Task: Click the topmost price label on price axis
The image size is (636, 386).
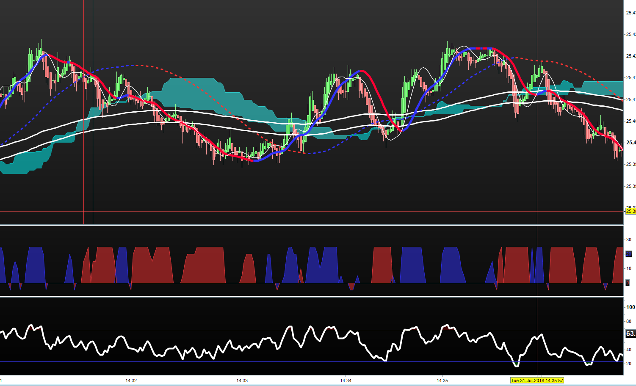Action: pos(630,13)
